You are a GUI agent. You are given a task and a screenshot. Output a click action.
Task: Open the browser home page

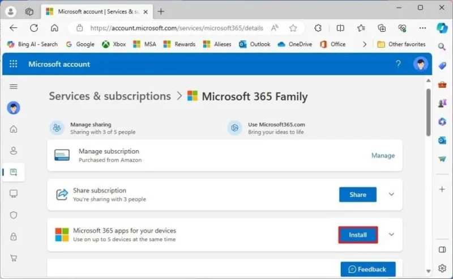coord(54,28)
